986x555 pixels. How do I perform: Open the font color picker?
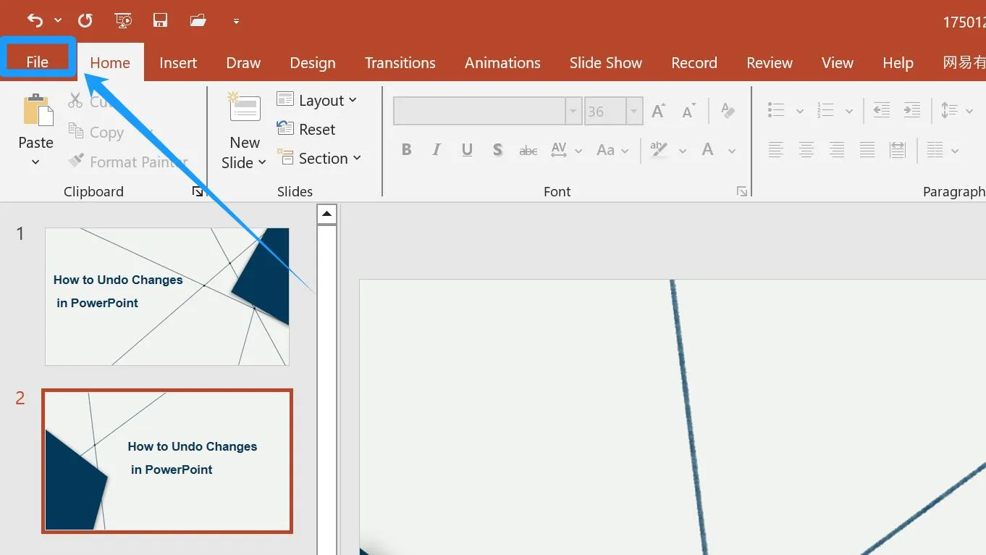coord(732,151)
